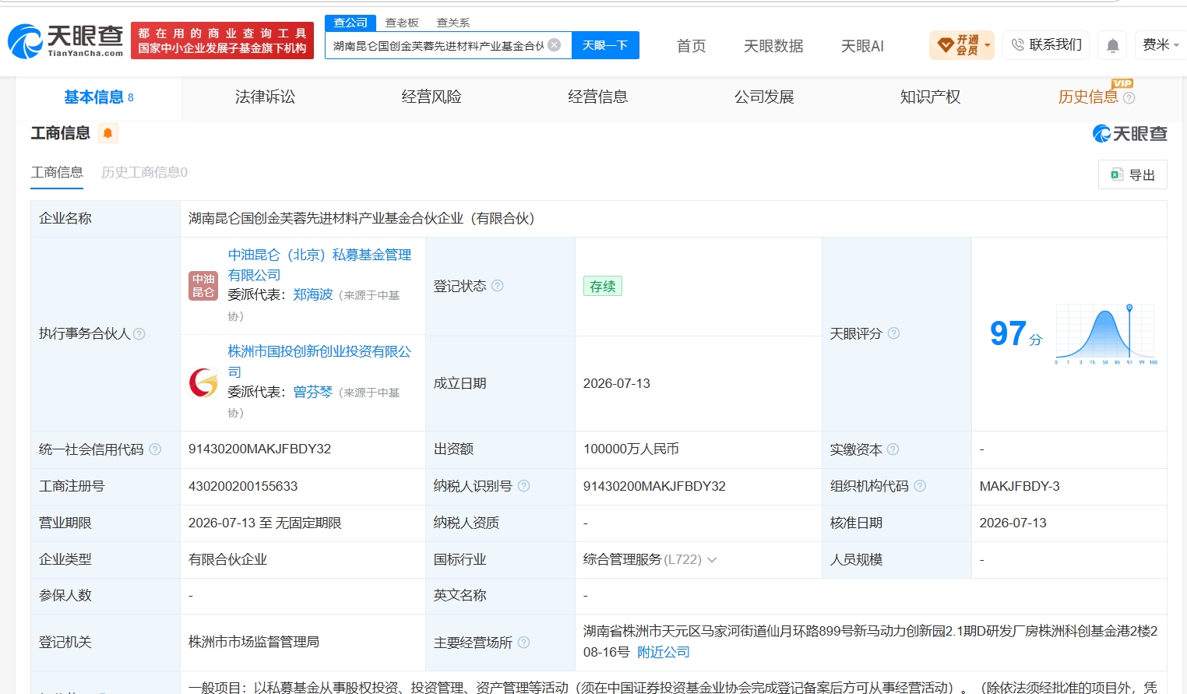
Task: Open the 历史信息 VIP tab
Action: (x=1088, y=97)
